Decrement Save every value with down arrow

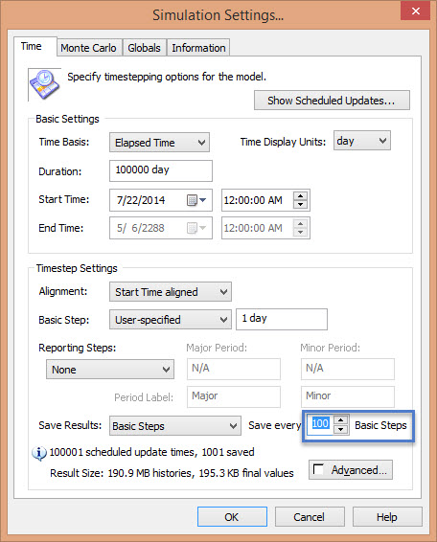341,429
